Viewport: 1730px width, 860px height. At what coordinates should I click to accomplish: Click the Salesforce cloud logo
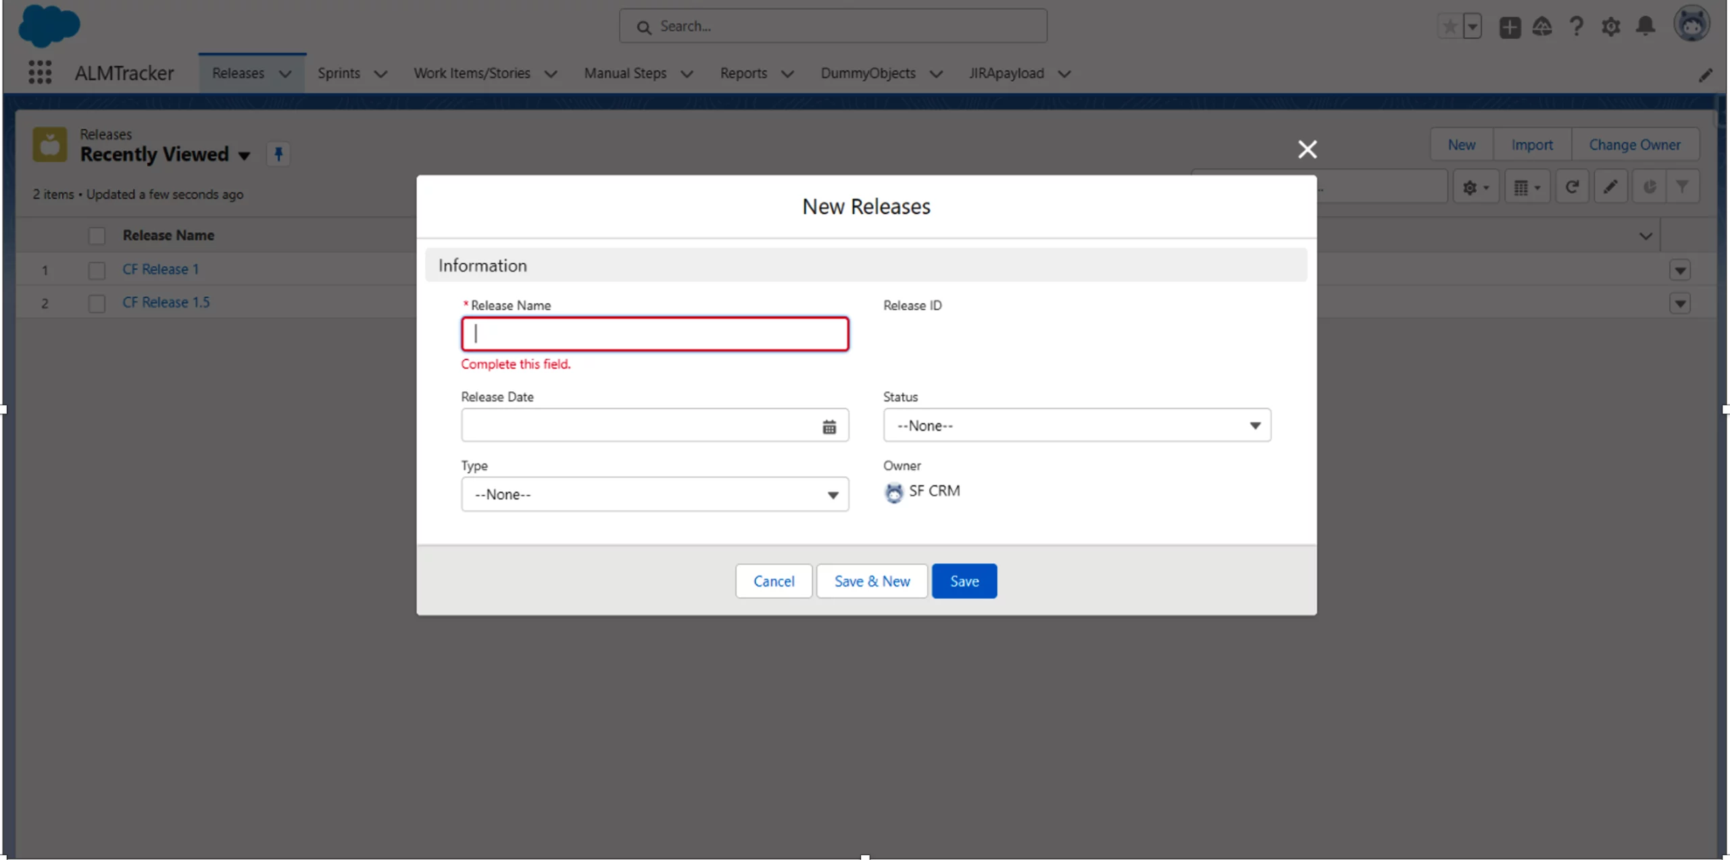coord(49,26)
